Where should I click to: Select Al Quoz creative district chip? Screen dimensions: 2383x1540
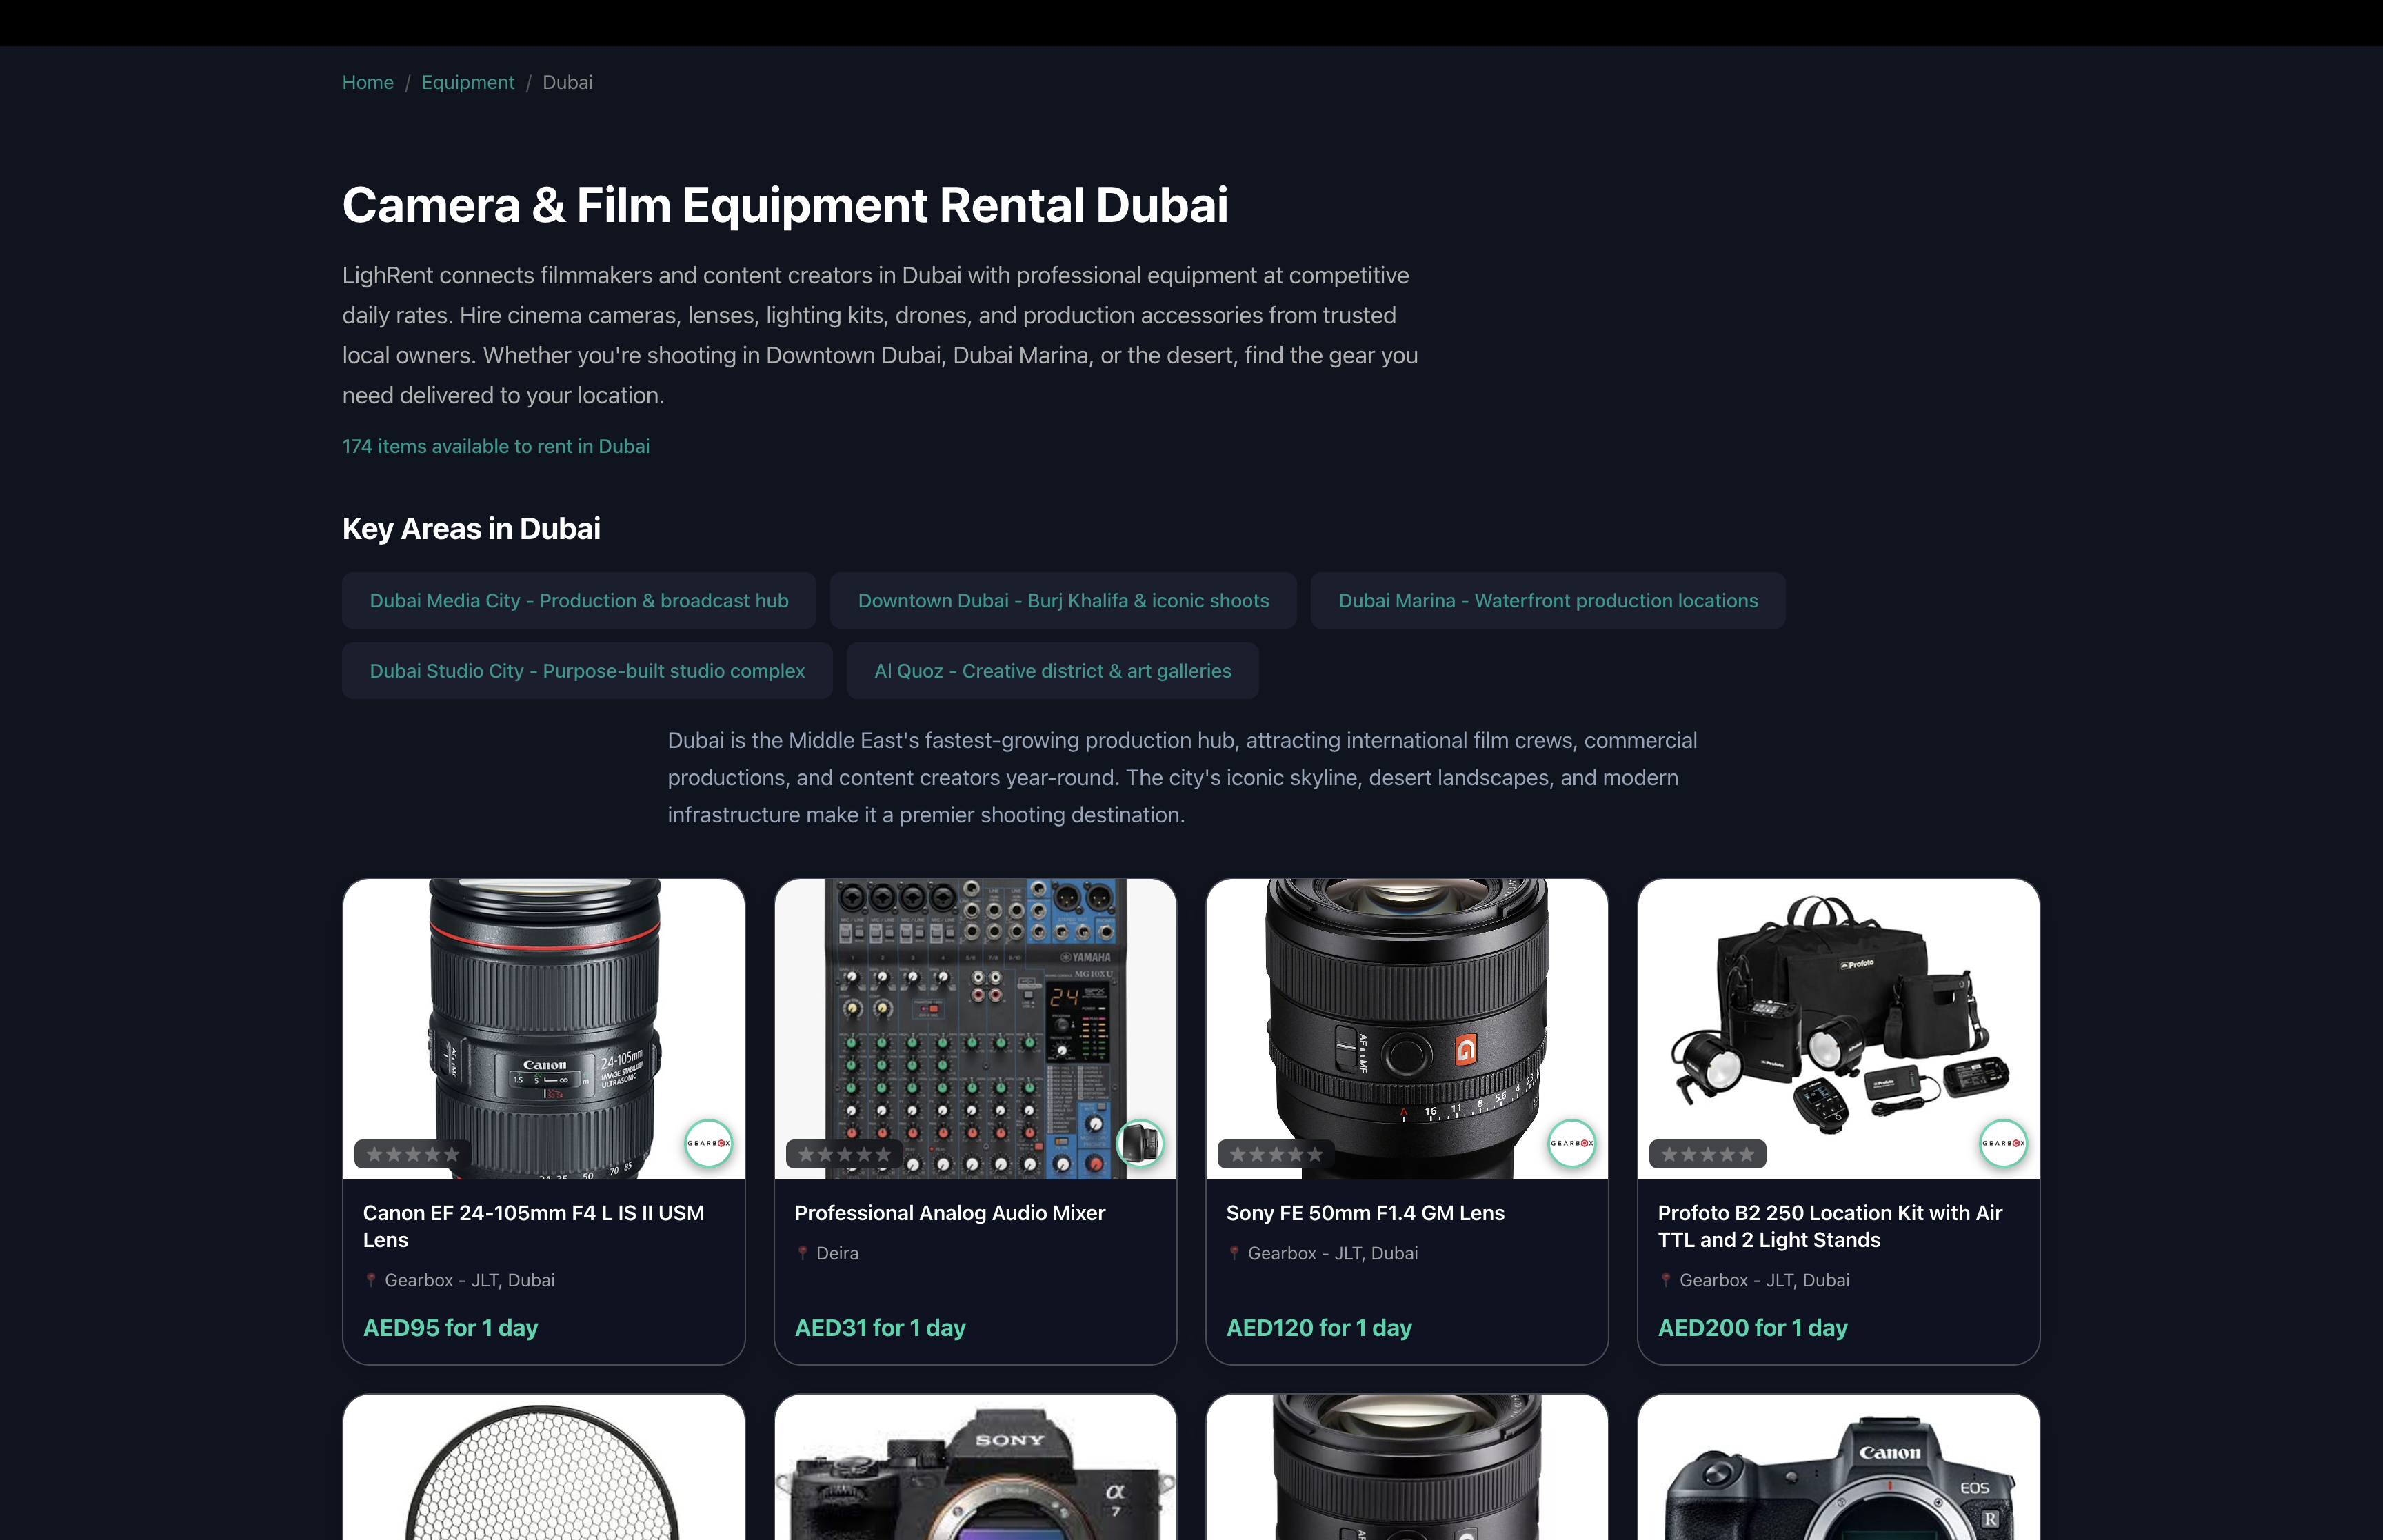click(1052, 671)
